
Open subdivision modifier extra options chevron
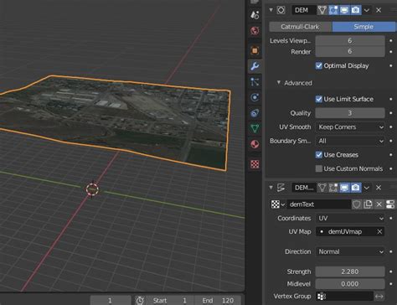[x=367, y=10]
